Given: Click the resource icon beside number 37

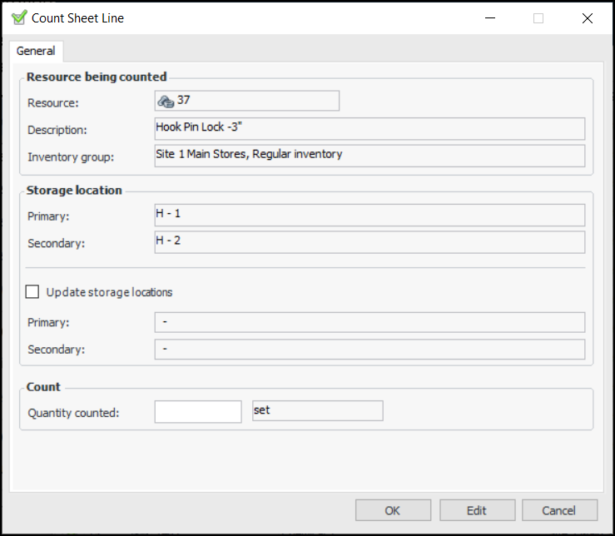Looking at the screenshot, I should pos(165,101).
